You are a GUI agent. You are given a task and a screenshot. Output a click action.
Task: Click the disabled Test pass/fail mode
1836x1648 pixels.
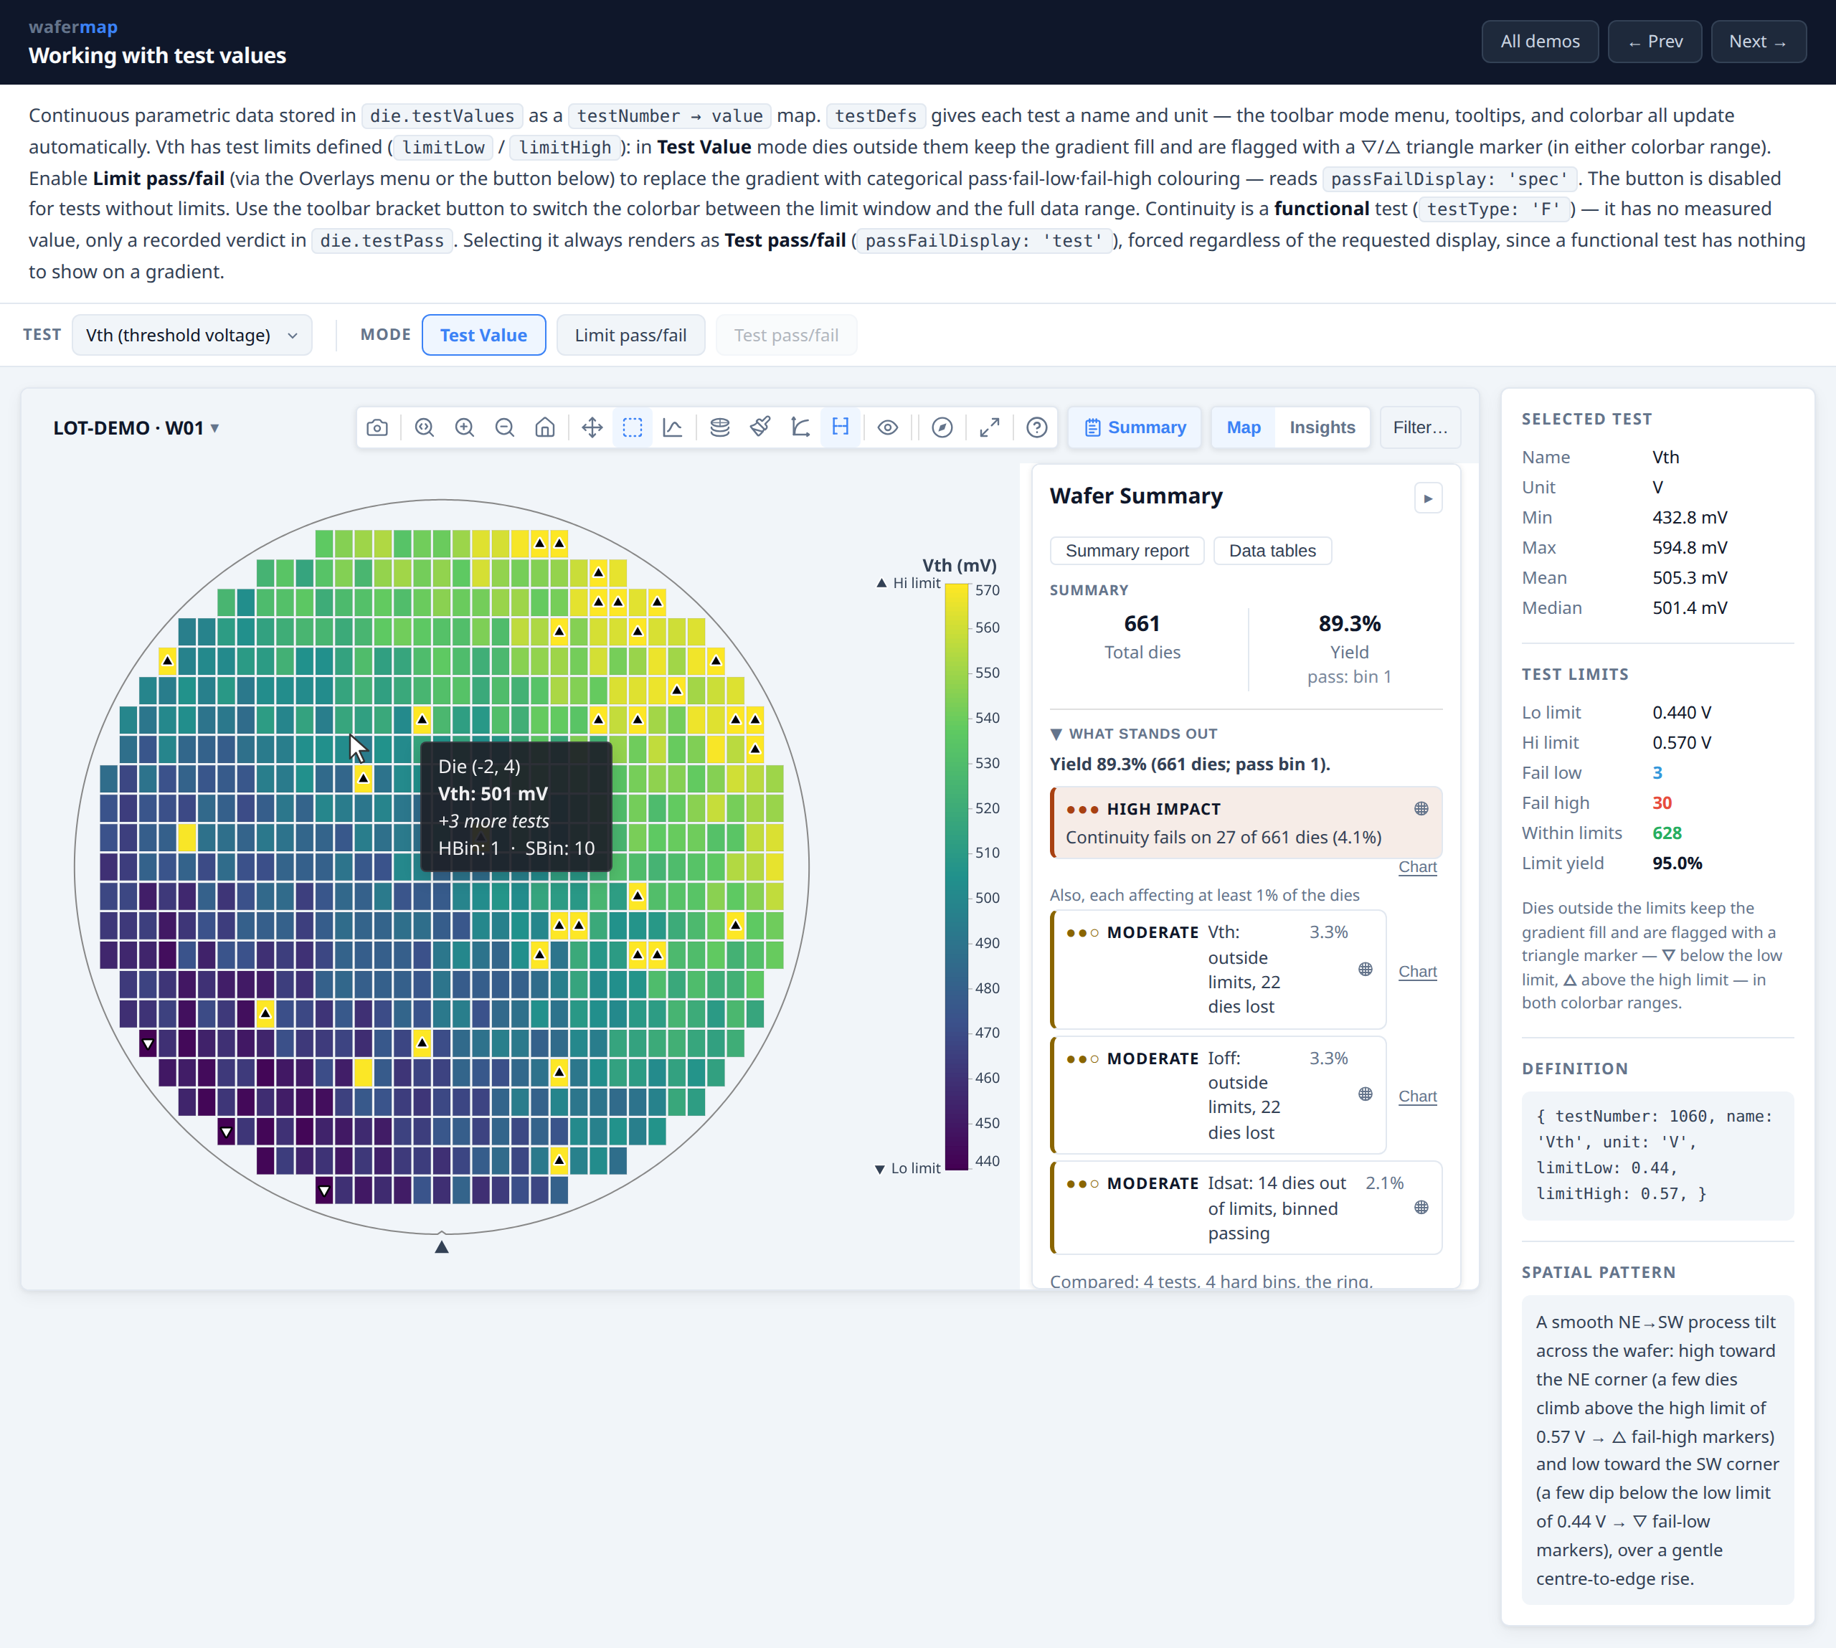tap(786, 335)
